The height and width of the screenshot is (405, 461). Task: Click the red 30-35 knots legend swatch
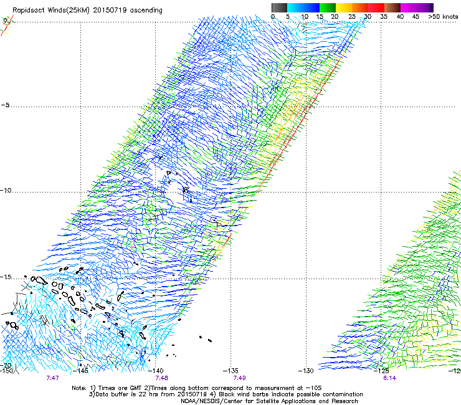(x=376, y=7)
